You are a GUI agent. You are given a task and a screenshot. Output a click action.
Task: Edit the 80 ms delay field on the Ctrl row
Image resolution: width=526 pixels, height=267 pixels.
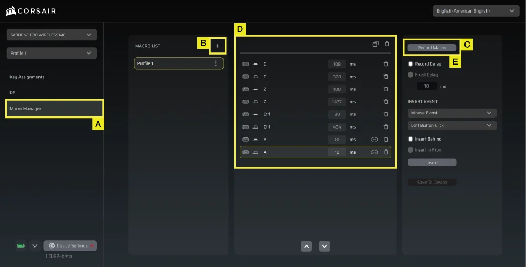pyautogui.click(x=337, y=114)
